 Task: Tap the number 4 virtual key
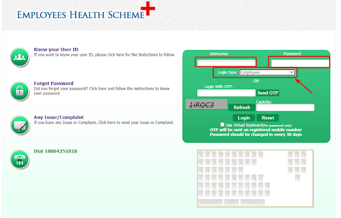(304, 154)
